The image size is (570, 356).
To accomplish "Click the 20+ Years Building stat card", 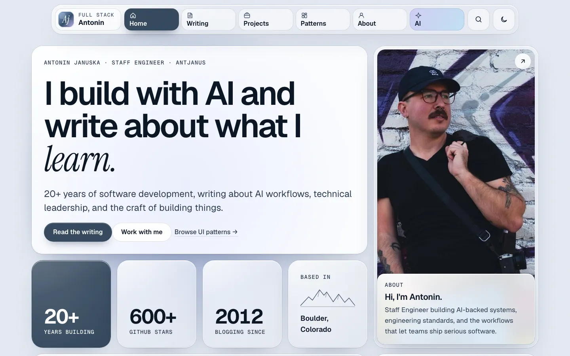I will (x=71, y=304).
